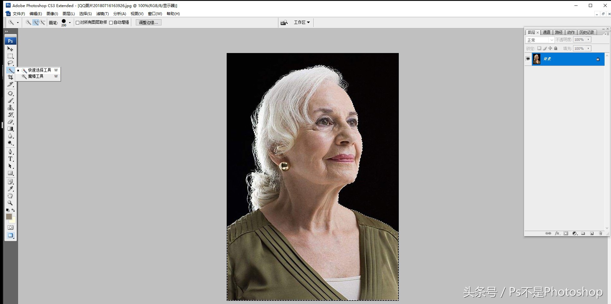
Task: Select the Blur tool
Action: (10, 136)
